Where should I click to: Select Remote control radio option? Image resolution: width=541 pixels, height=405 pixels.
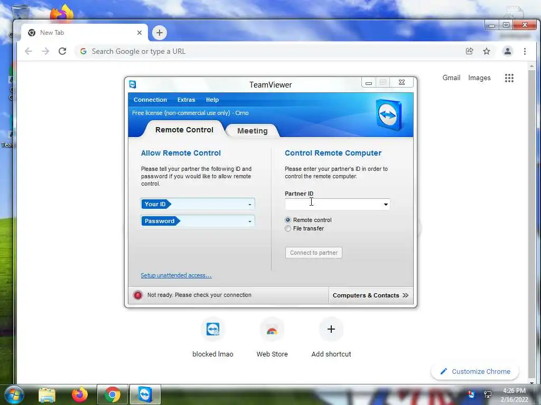tap(288, 220)
